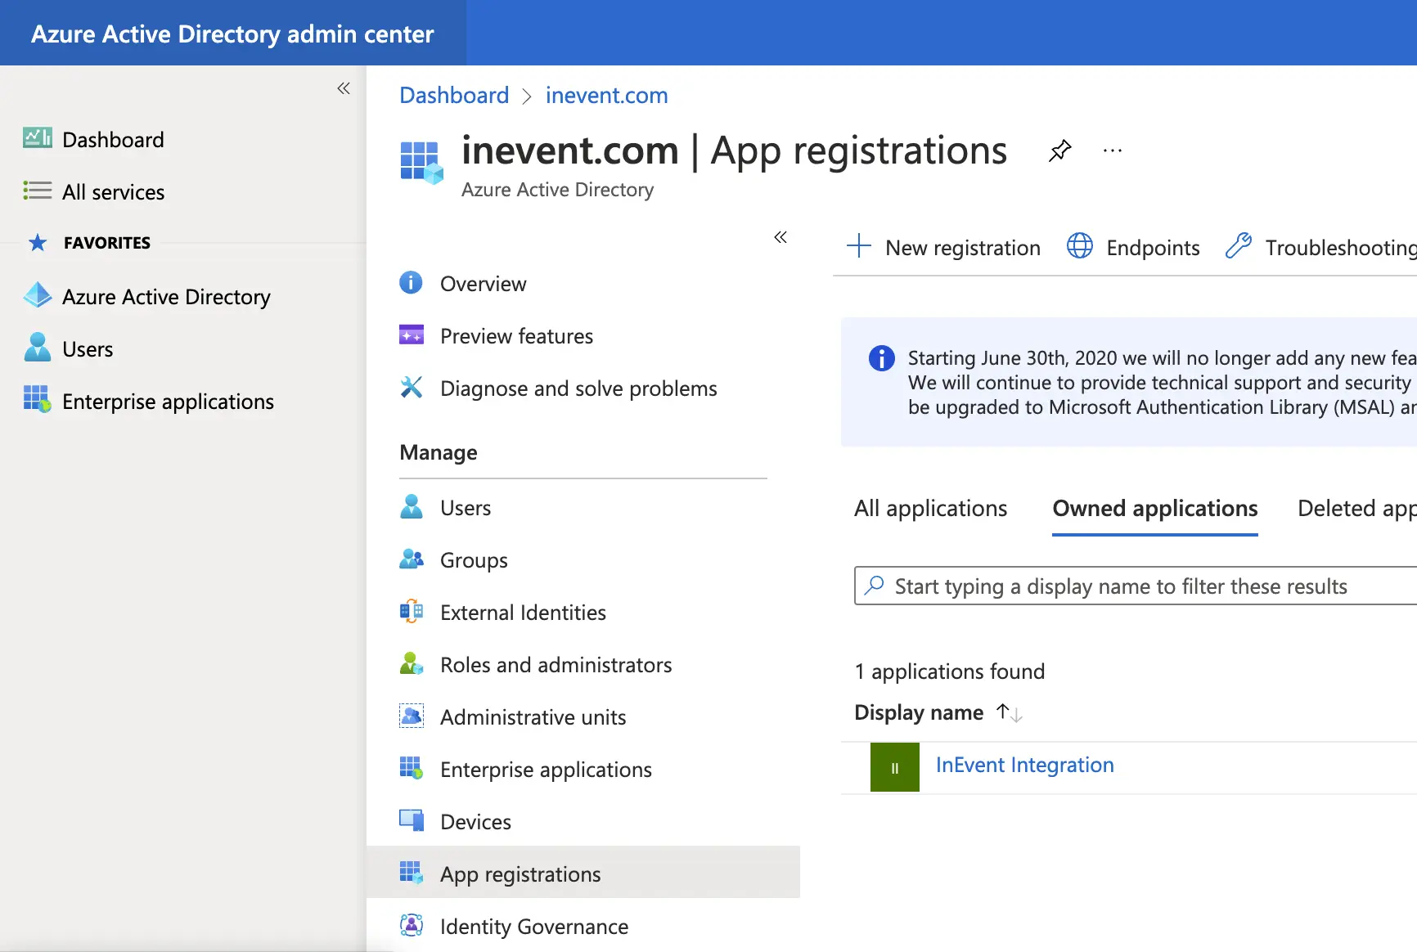1417x952 pixels.
Task: Click the Administrative units icon
Action: (x=411, y=716)
